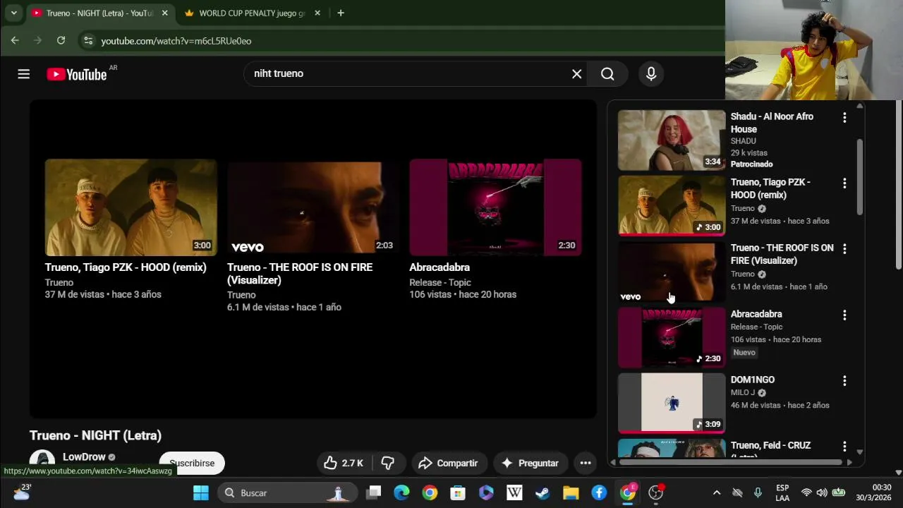
Task: Open options menu for Abracadabra sidebar video
Action: (x=844, y=315)
